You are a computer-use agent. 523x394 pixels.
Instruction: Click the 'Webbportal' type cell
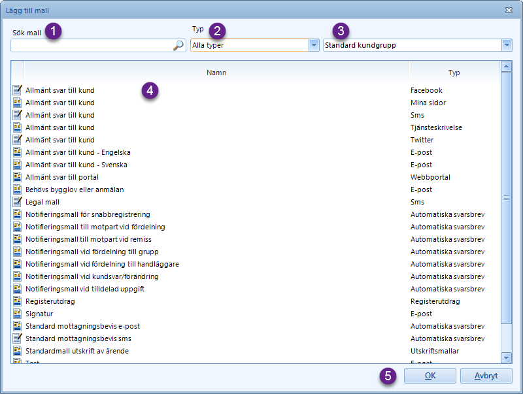pos(430,177)
